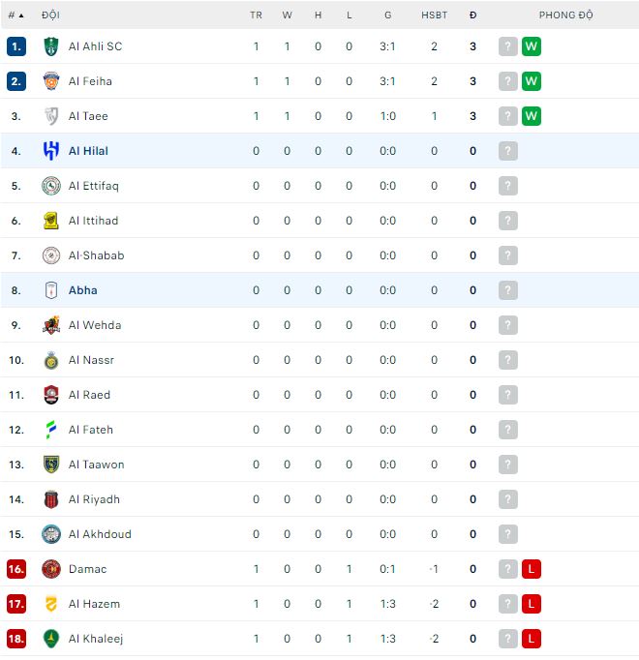Click the Damac club logo
The image size is (639, 660).
click(x=51, y=569)
